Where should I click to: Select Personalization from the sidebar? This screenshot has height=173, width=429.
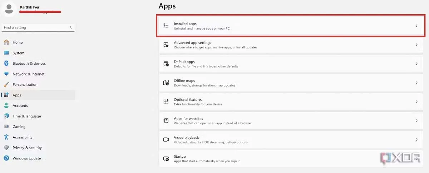(25, 84)
